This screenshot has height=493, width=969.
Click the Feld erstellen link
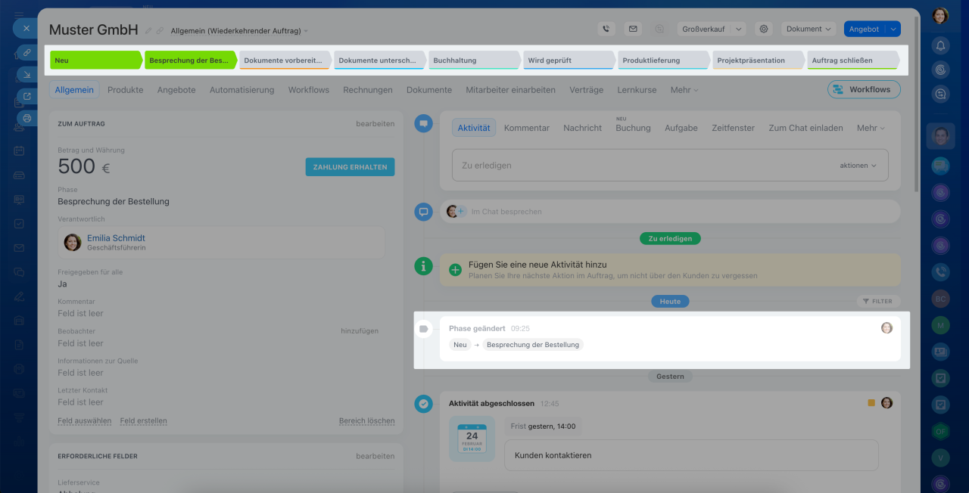(x=143, y=420)
